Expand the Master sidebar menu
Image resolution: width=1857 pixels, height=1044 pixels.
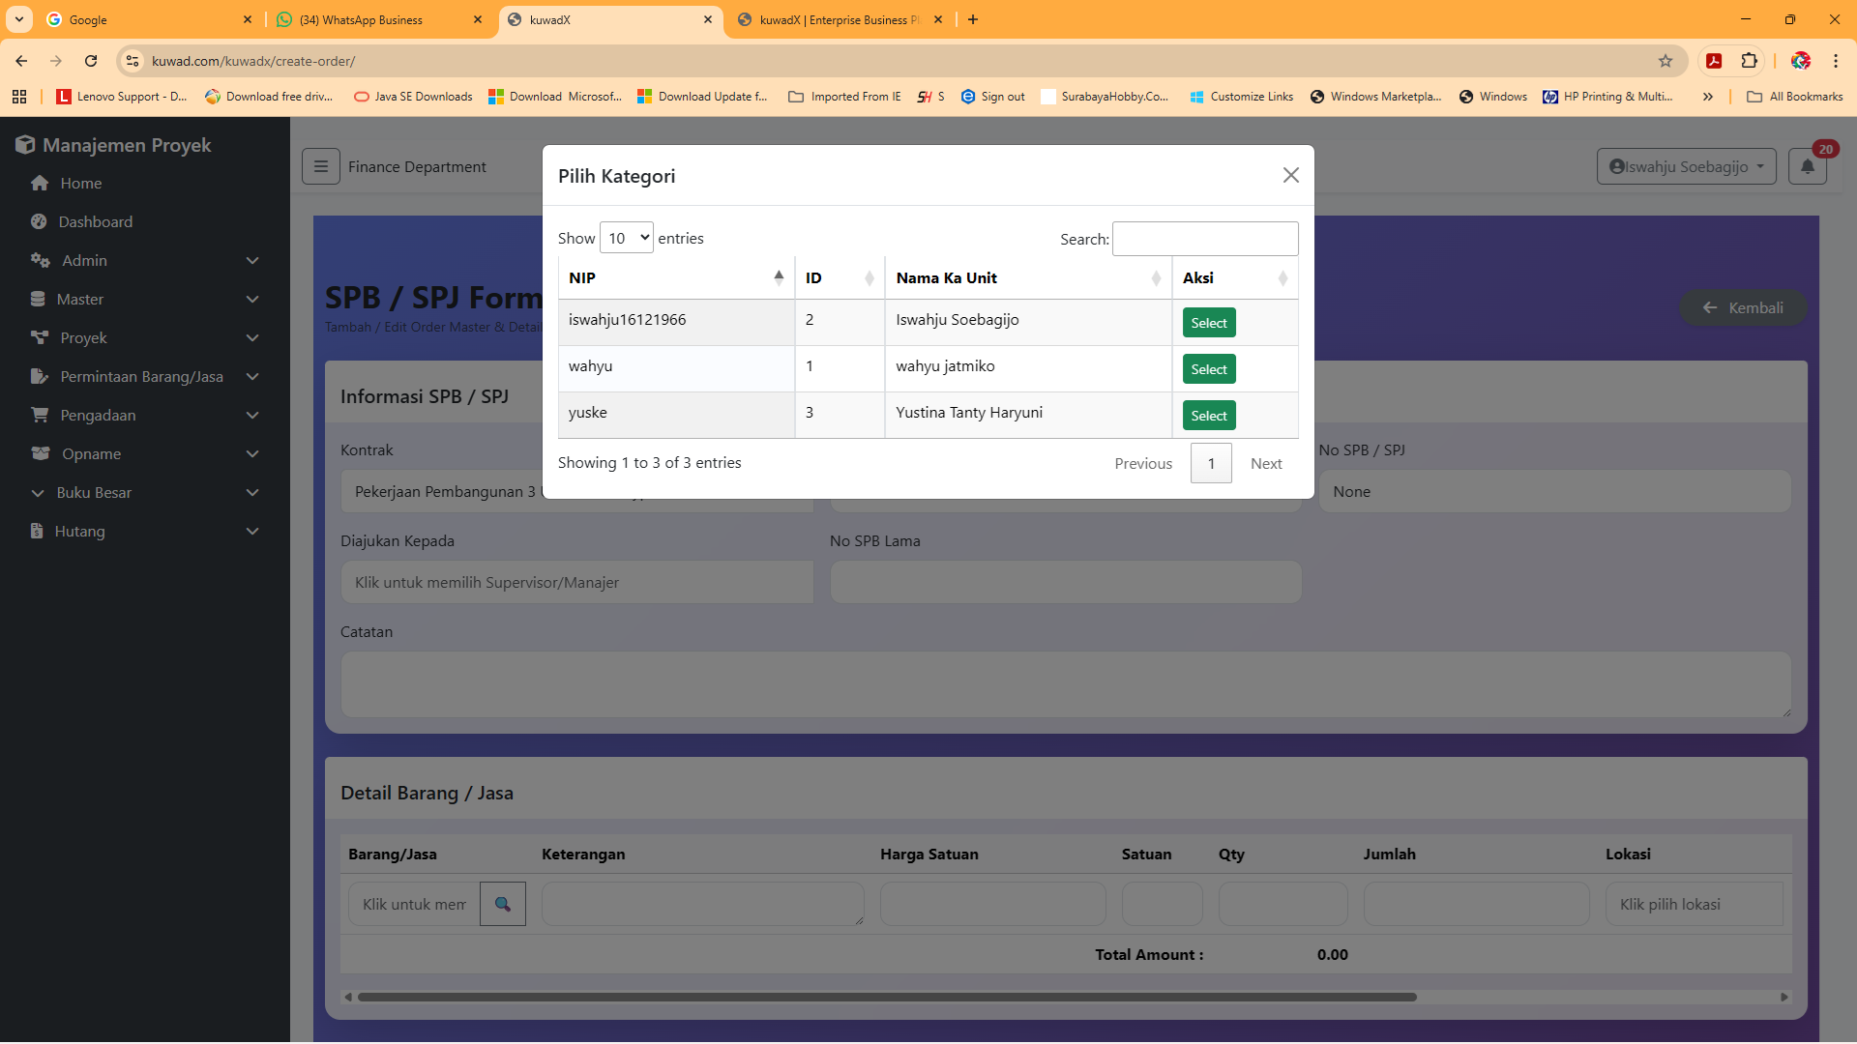pos(145,300)
